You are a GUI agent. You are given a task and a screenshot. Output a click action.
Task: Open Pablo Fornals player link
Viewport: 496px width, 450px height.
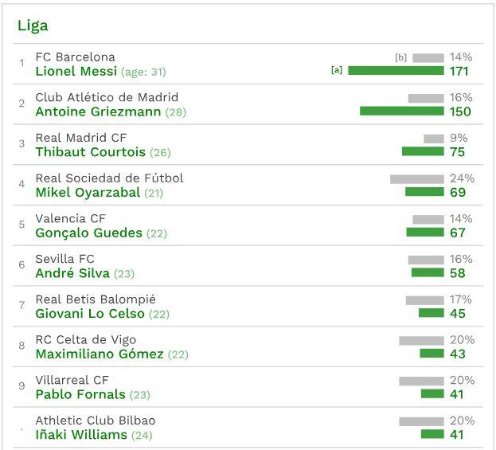click(x=80, y=394)
